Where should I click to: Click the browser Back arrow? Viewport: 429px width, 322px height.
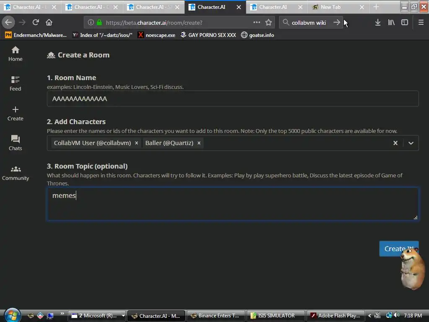(8, 23)
